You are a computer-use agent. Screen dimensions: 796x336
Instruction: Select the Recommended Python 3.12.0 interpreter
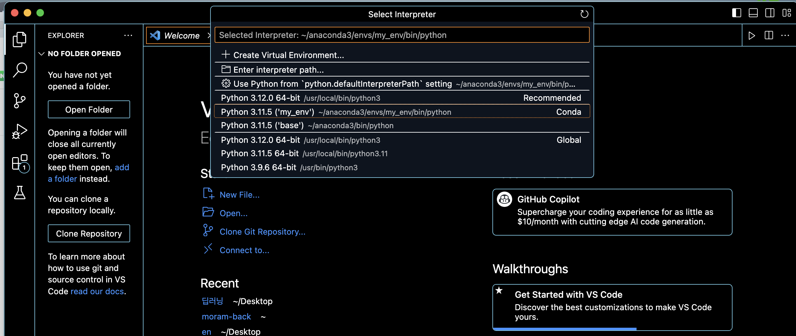(402, 98)
